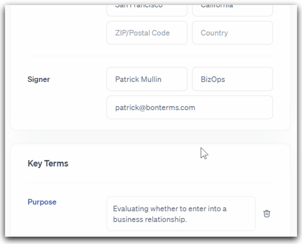302x244 pixels.
Task: Click the Key Terms section heading
Action: coord(48,163)
